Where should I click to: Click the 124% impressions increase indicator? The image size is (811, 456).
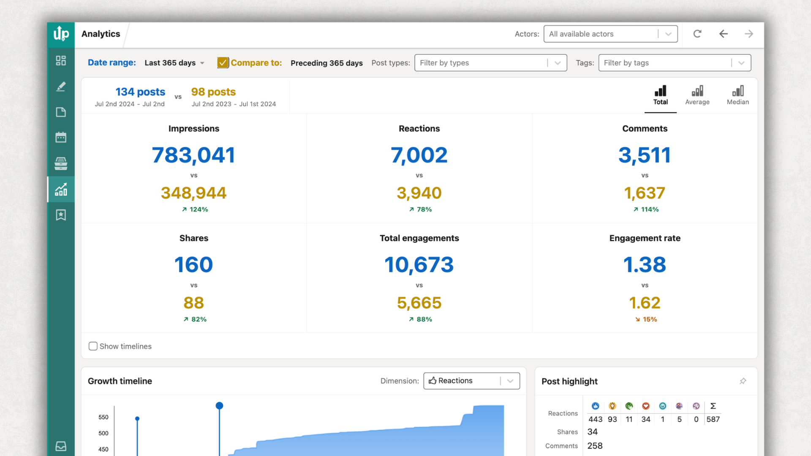tap(195, 209)
